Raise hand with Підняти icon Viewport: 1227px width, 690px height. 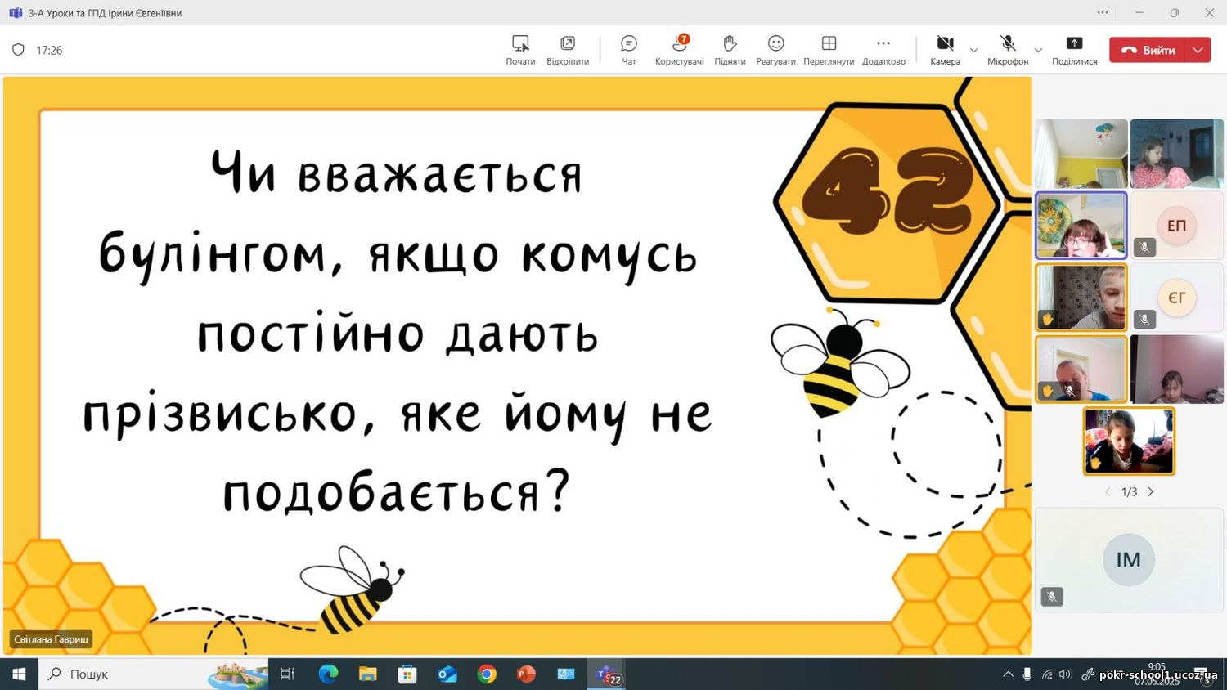coord(730,50)
